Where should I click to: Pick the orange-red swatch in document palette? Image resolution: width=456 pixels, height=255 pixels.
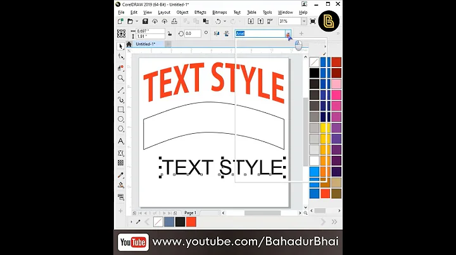pyautogui.click(x=191, y=222)
